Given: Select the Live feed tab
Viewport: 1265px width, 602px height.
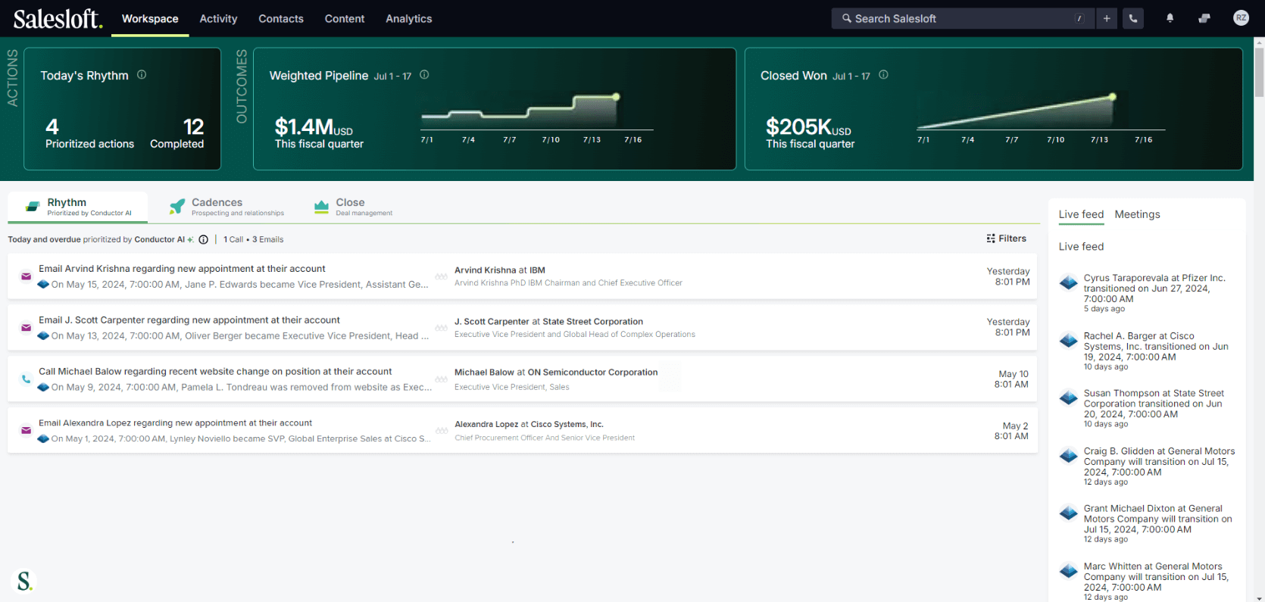Looking at the screenshot, I should 1081,214.
